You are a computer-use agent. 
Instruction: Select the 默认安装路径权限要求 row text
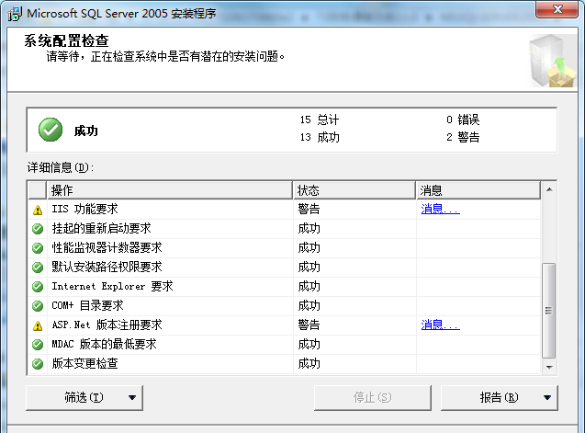click(107, 268)
